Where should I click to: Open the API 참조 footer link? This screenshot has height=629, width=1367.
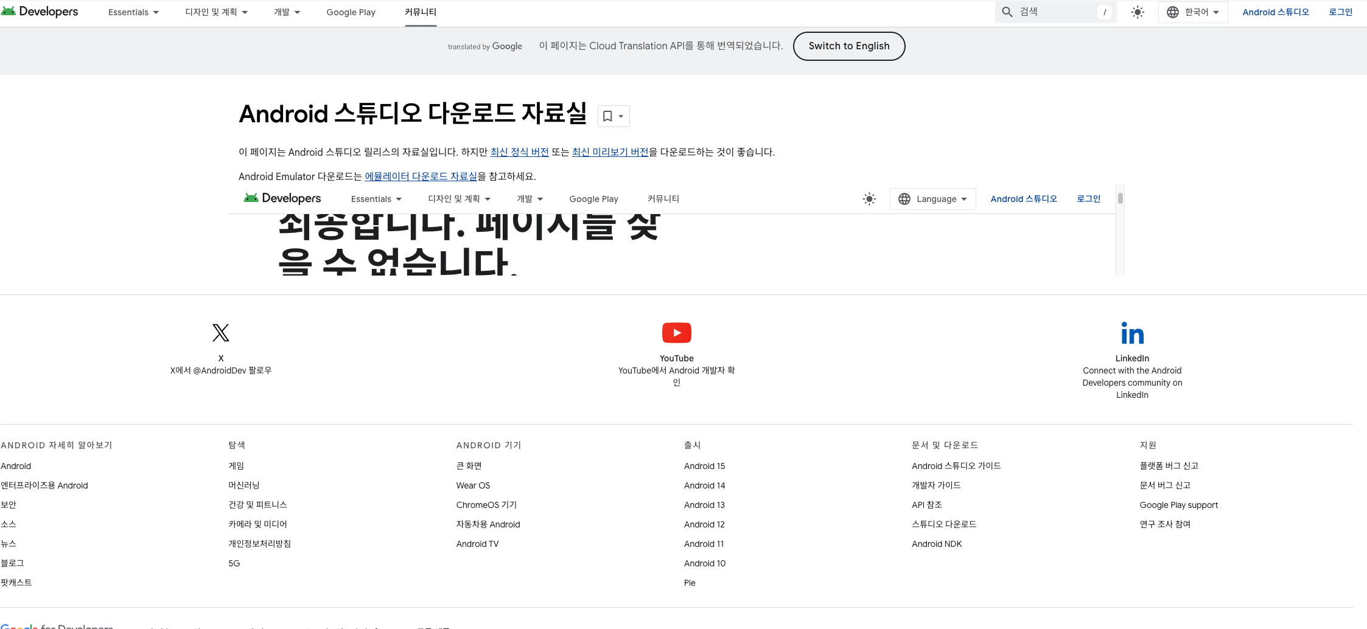click(x=927, y=505)
